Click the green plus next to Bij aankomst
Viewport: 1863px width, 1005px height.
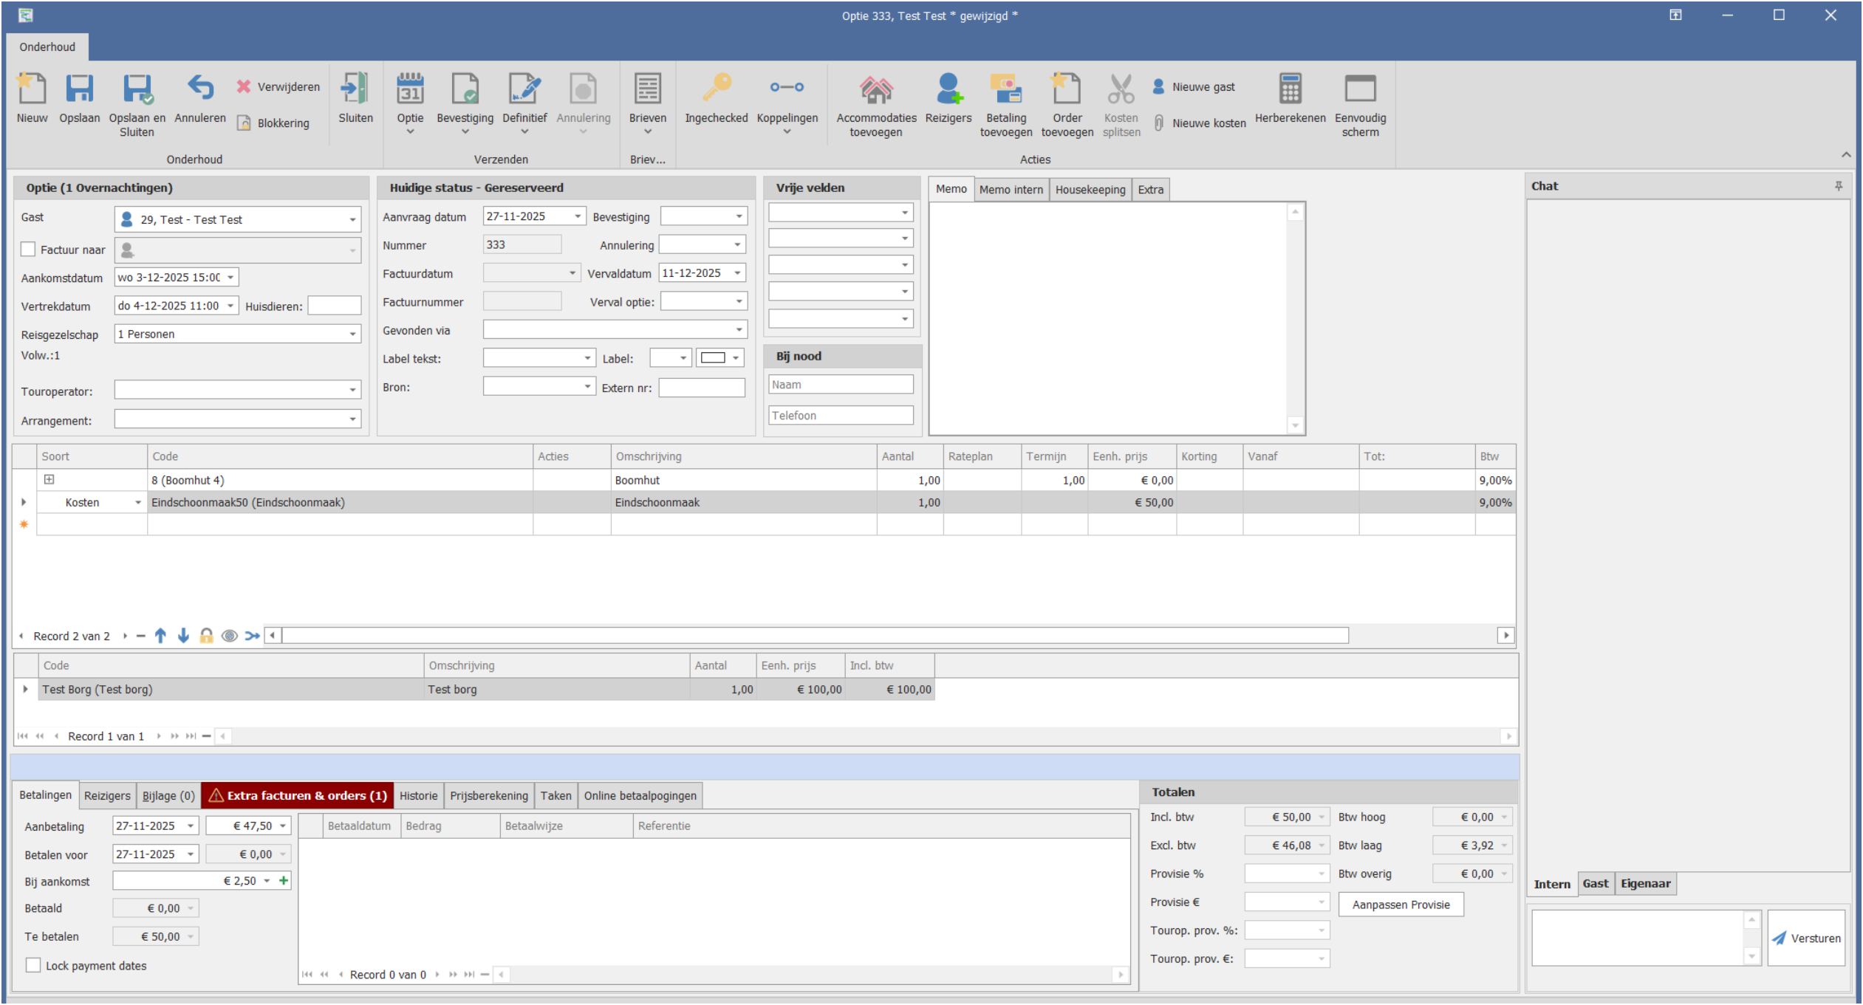click(x=284, y=880)
